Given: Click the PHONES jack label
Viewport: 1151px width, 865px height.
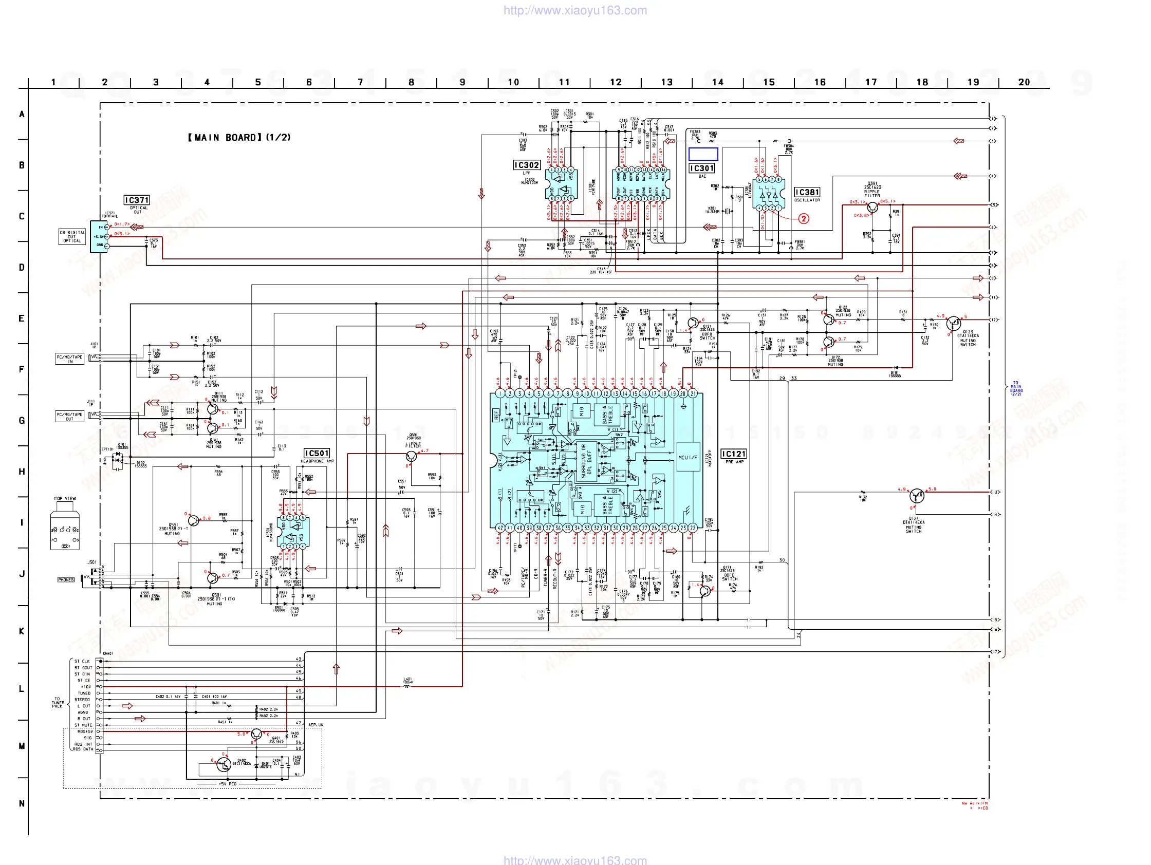Looking at the screenshot, I should click(x=66, y=579).
